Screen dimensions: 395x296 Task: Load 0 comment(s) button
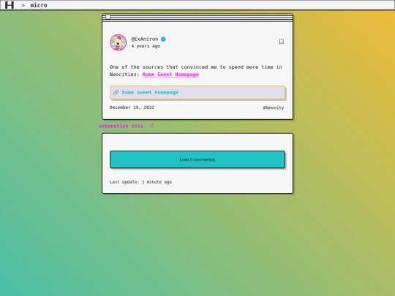[197, 159]
